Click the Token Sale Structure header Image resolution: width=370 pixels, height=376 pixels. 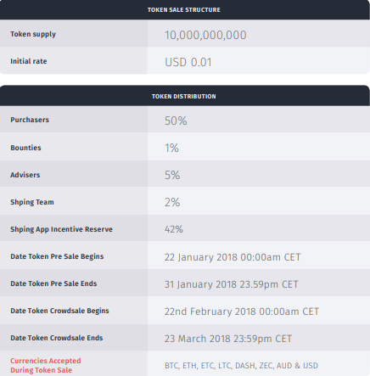184,9
